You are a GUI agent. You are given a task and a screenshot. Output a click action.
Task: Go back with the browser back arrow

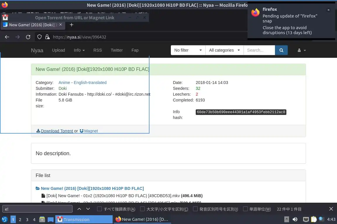point(7,37)
